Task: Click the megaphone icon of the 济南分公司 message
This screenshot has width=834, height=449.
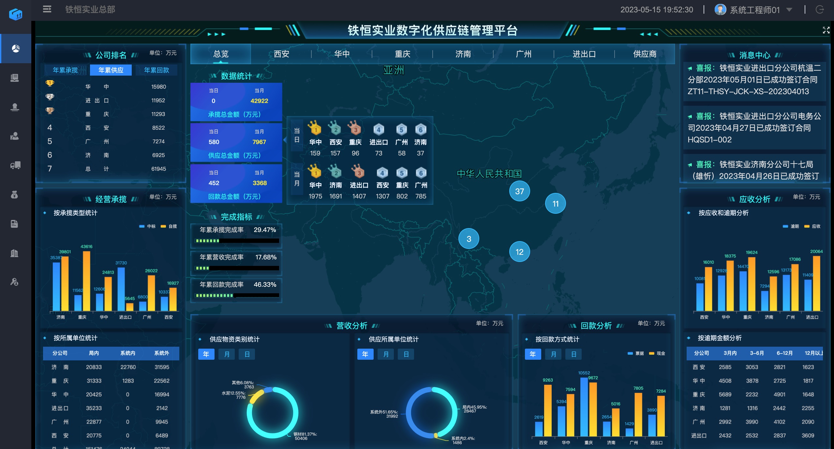Action: pos(690,165)
